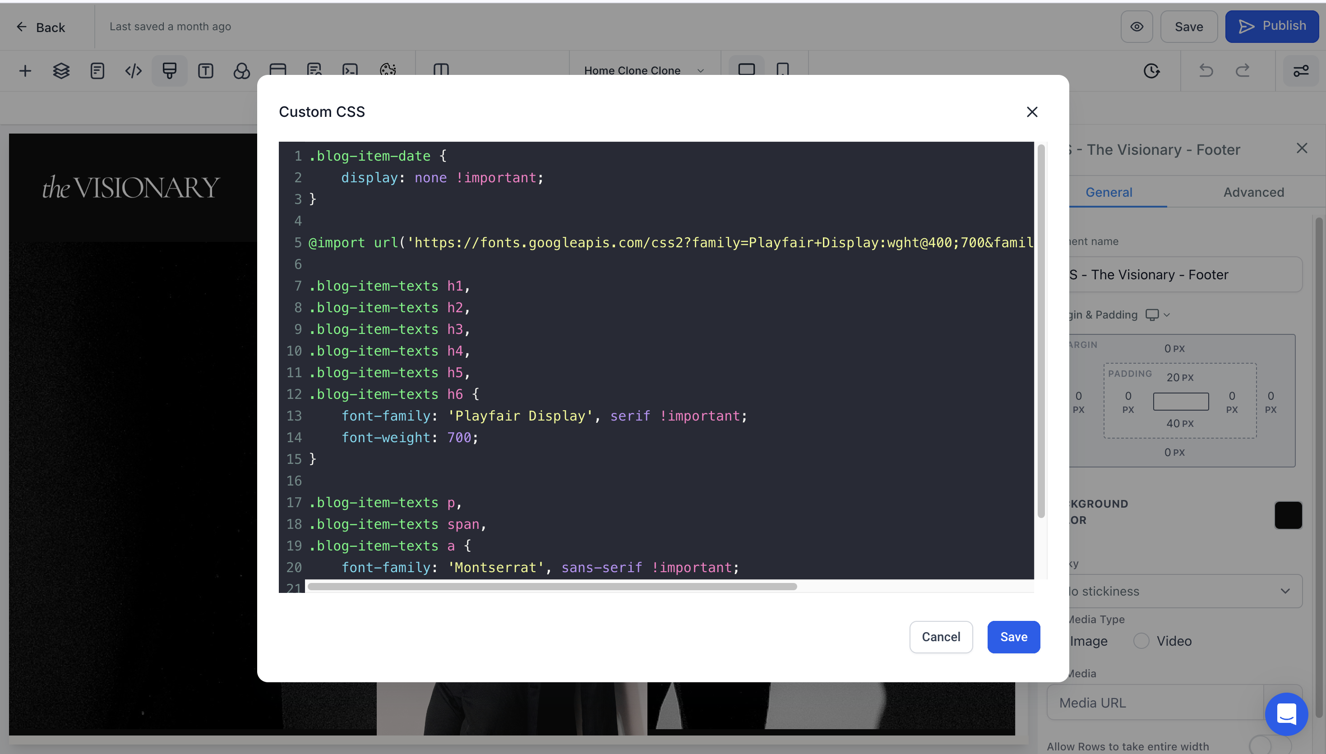Click the preview eye icon

[x=1137, y=27]
